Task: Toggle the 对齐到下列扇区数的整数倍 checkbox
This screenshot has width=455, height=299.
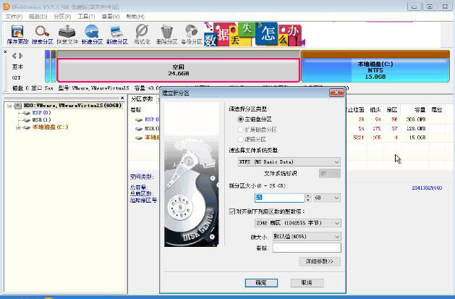Action: click(x=232, y=211)
